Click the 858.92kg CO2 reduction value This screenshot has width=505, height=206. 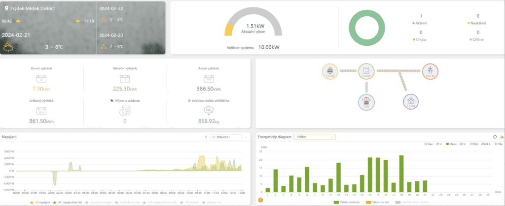point(209,121)
